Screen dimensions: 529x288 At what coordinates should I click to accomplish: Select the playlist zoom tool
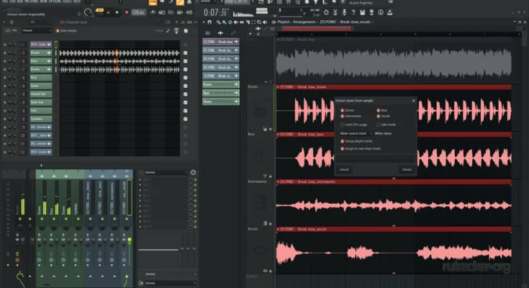click(259, 22)
